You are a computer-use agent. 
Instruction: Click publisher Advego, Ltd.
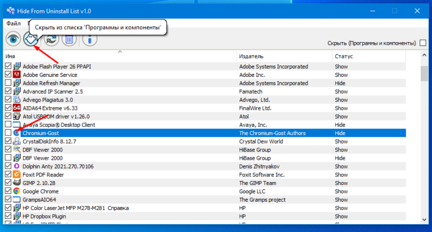tap(254, 100)
